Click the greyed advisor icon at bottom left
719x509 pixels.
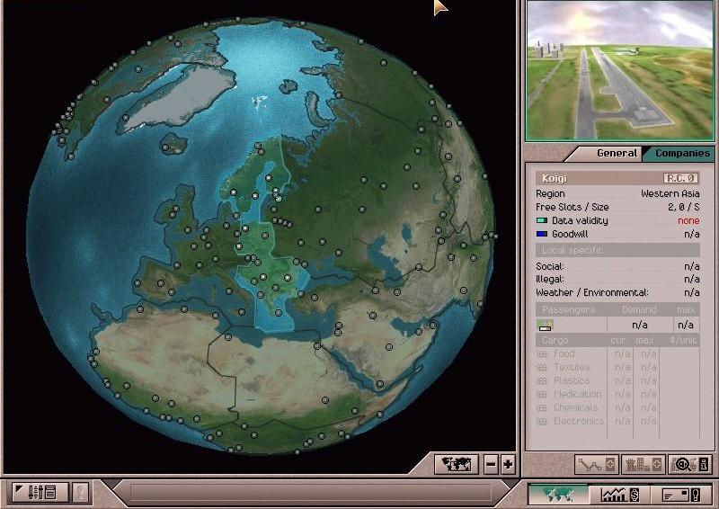pyautogui.click(x=80, y=492)
